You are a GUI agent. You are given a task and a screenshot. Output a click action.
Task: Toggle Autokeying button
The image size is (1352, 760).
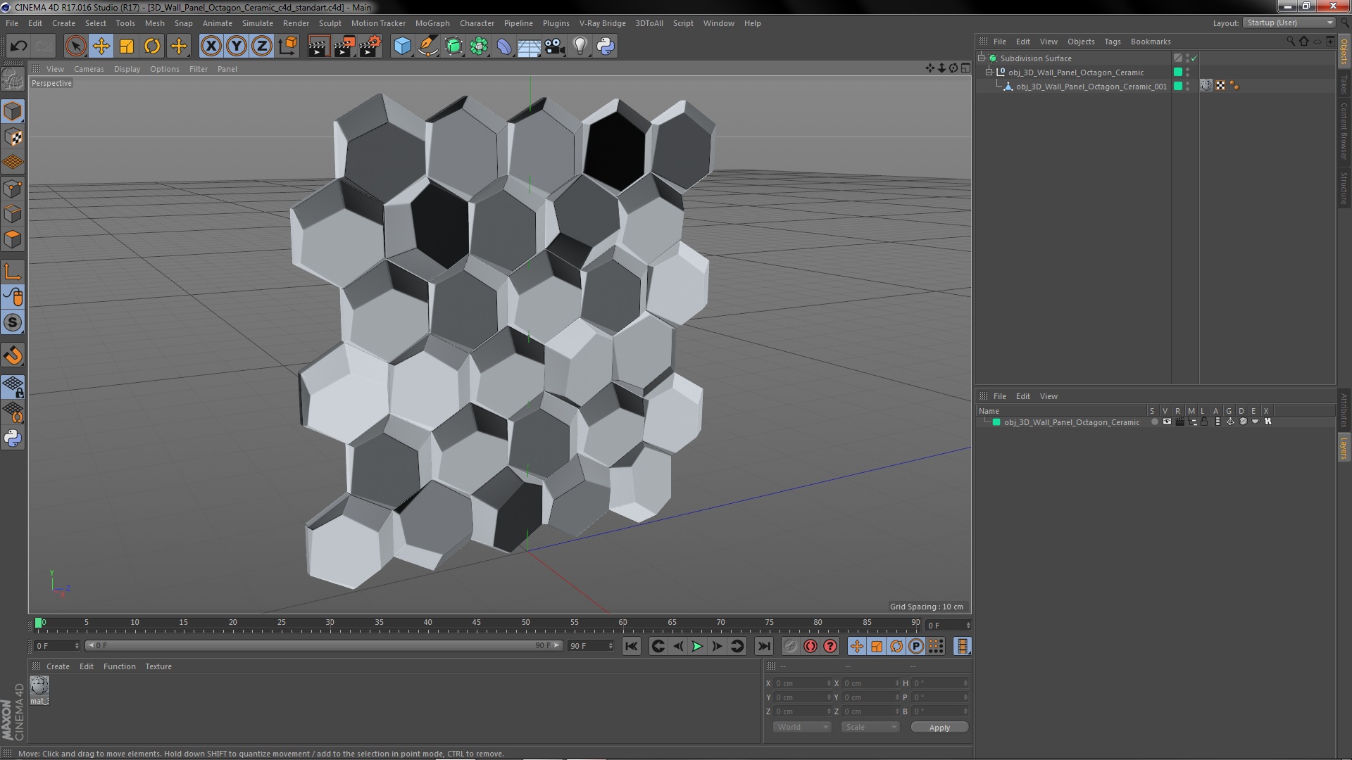coord(810,646)
